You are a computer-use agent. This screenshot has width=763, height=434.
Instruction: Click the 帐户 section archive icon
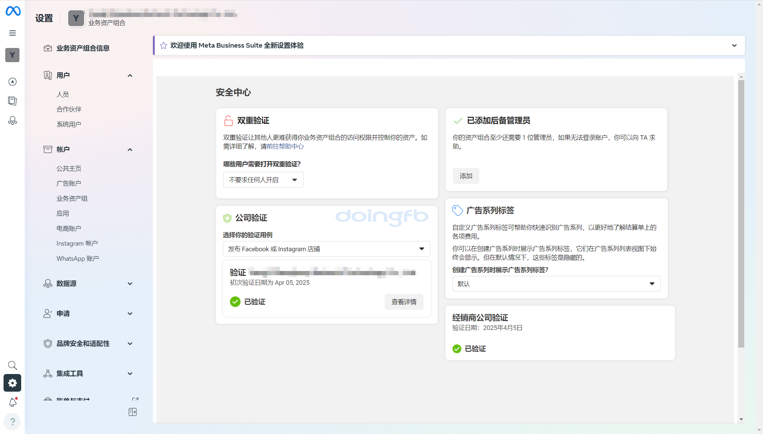tap(48, 149)
